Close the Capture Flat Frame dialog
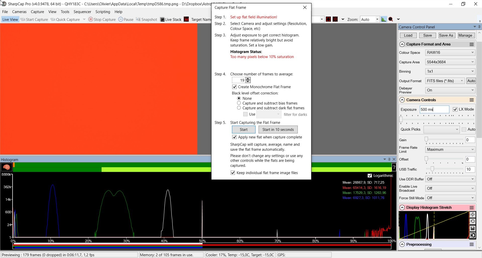 click(x=305, y=8)
